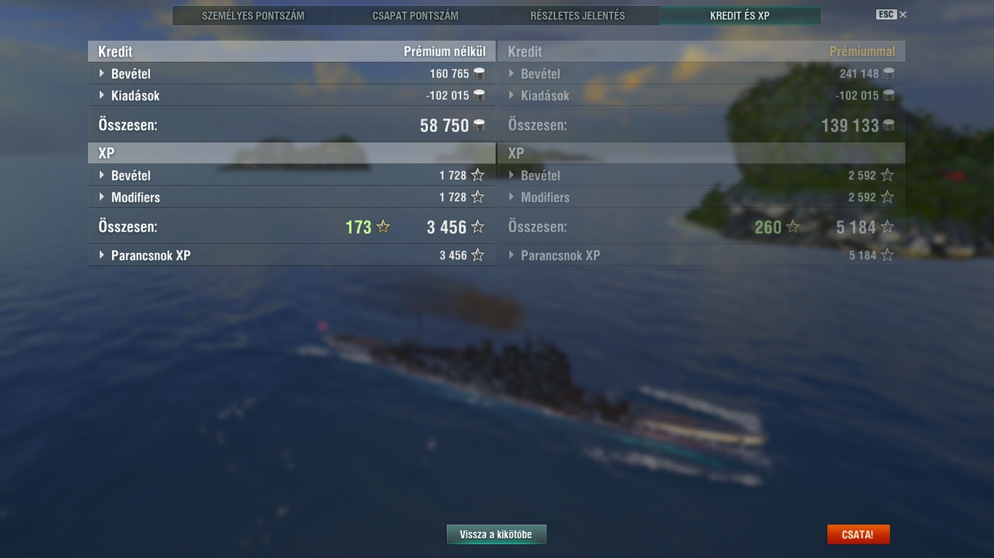Click the star icon next to 3 456 total XP
The width and height of the screenshot is (994, 558).
click(477, 227)
